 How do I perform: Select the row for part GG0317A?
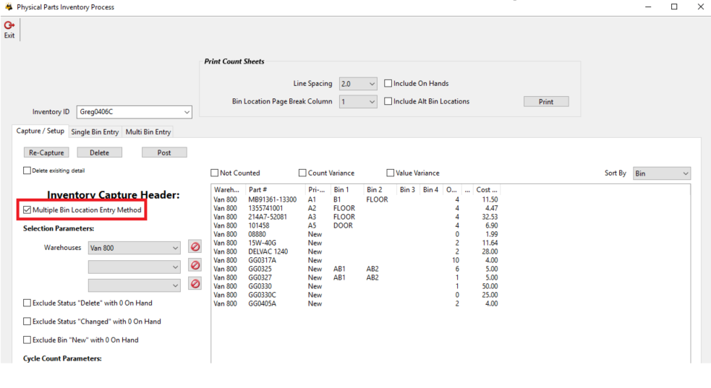[356, 260]
